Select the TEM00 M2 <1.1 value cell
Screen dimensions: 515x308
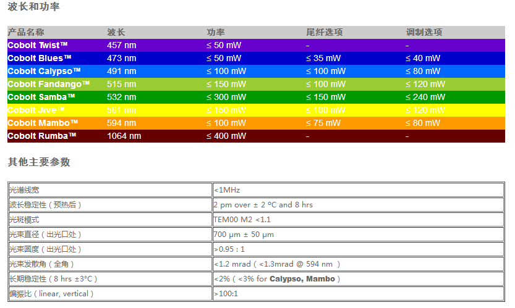pos(242,220)
